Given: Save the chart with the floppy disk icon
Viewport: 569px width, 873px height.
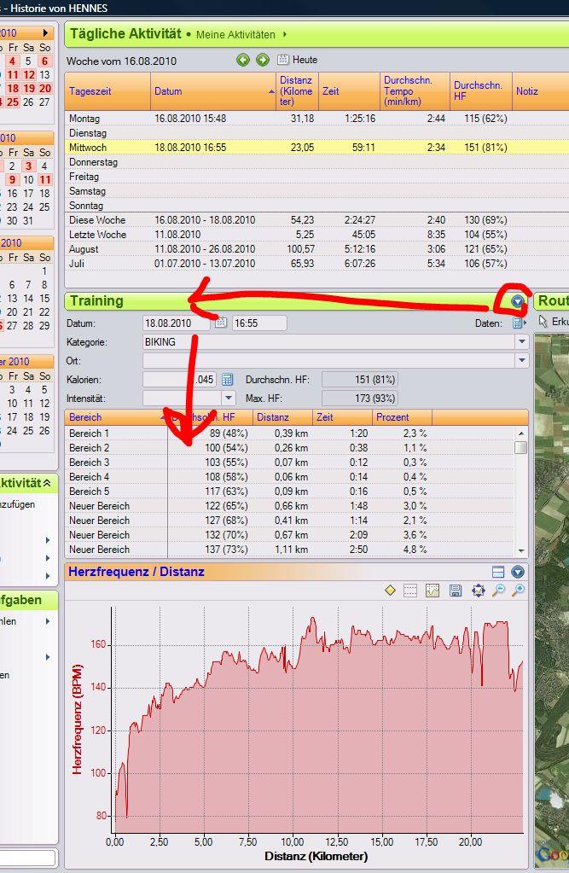Looking at the screenshot, I should [456, 591].
